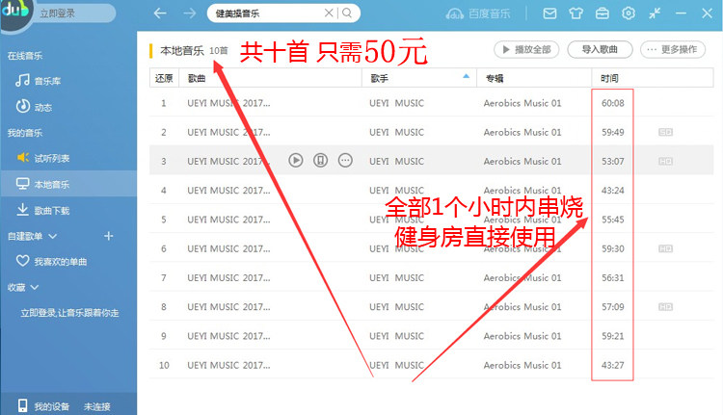The width and height of the screenshot is (723, 415).
Task: Open 我喜欢的单曲 favorites
Action: [x=52, y=261]
